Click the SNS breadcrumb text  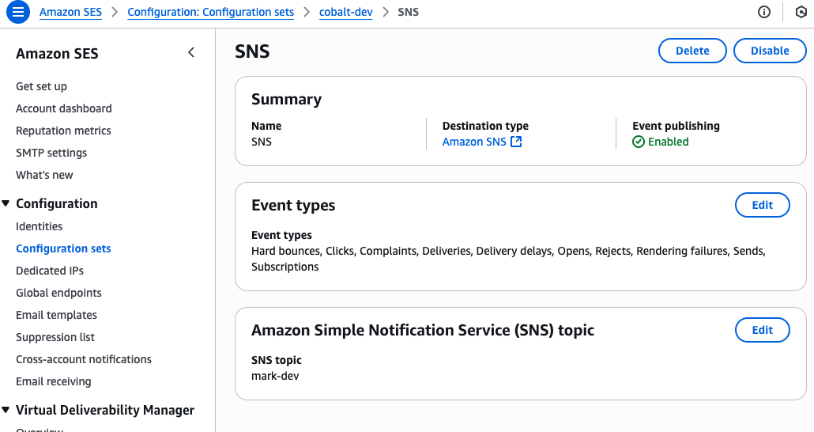[x=408, y=12]
